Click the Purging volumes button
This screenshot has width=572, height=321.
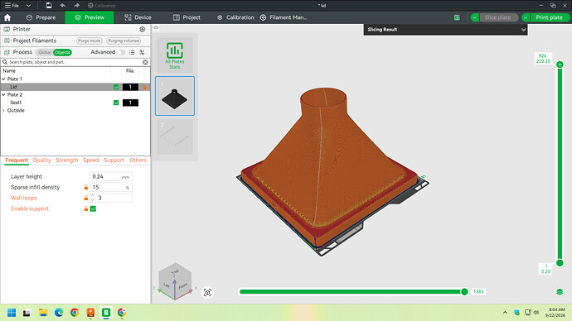(x=124, y=41)
